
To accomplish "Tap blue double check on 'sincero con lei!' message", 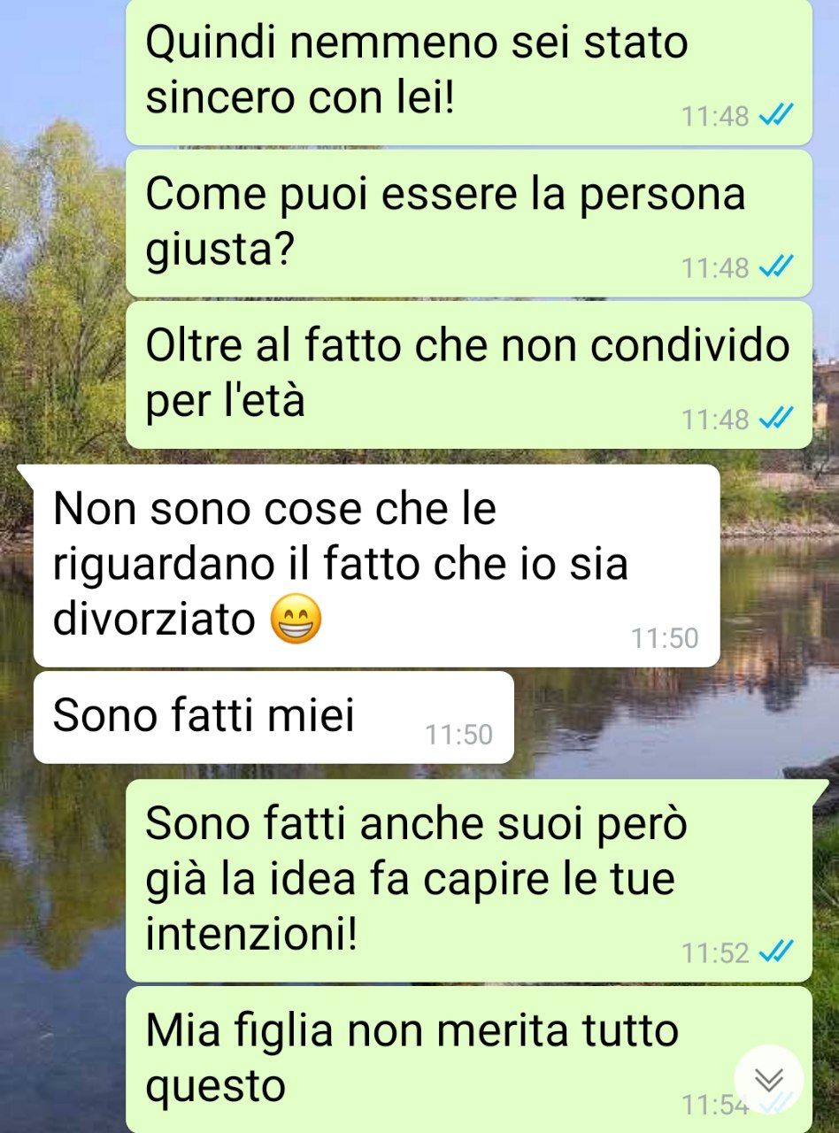I will click(x=777, y=115).
